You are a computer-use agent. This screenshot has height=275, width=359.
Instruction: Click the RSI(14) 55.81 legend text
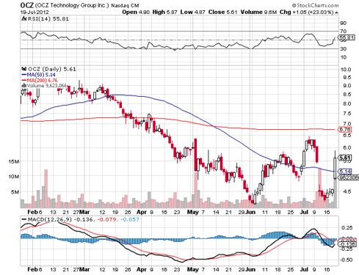click(48, 19)
